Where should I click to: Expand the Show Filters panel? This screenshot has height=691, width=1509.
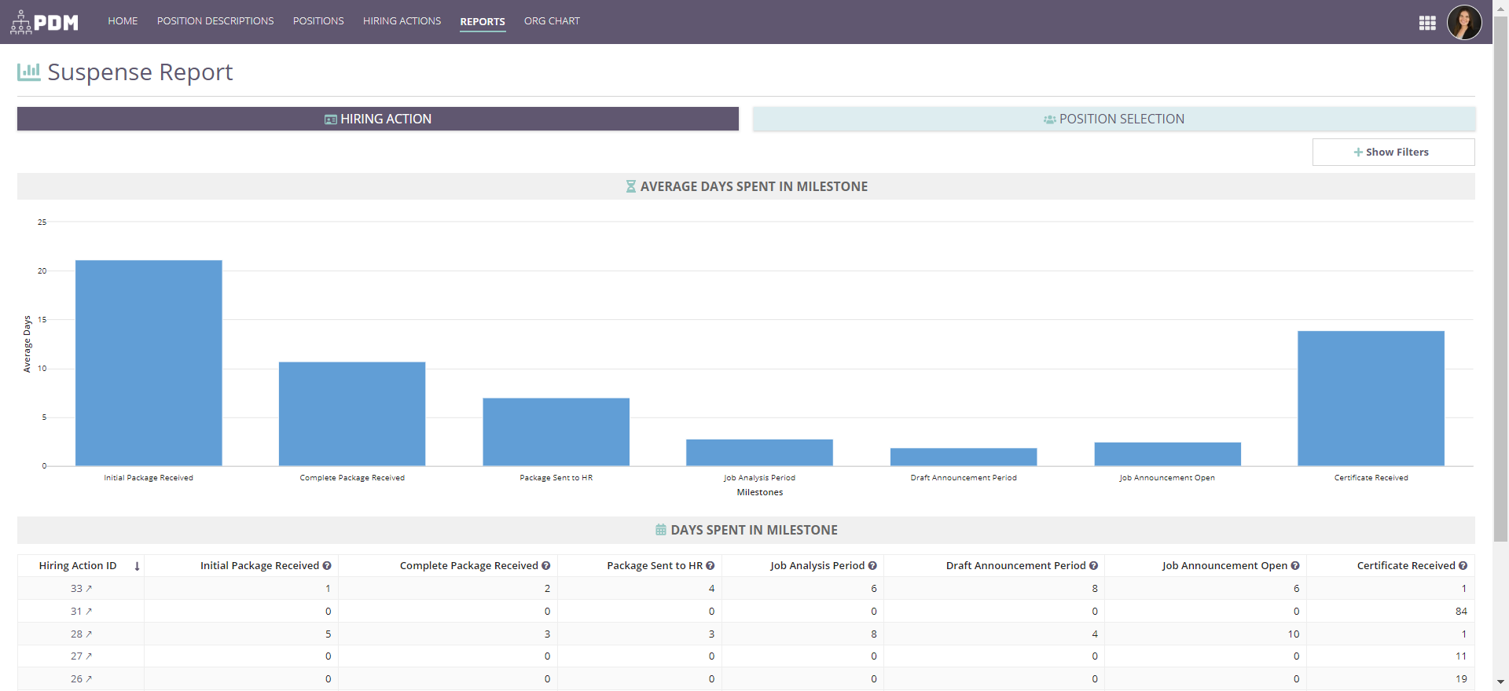pyautogui.click(x=1393, y=152)
